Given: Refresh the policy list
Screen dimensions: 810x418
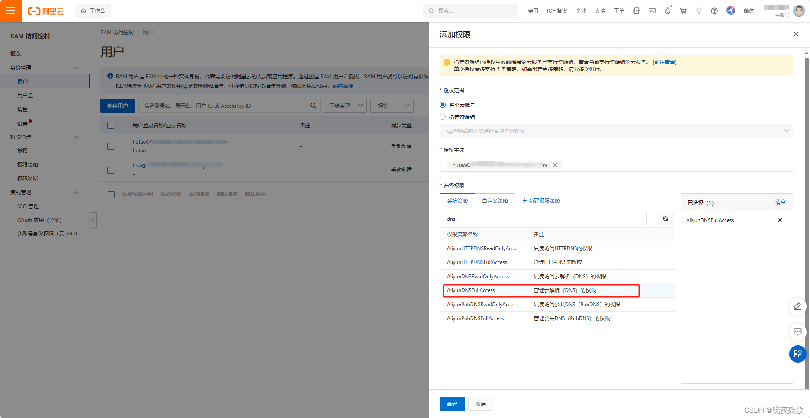Looking at the screenshot, I should point(665,219).
